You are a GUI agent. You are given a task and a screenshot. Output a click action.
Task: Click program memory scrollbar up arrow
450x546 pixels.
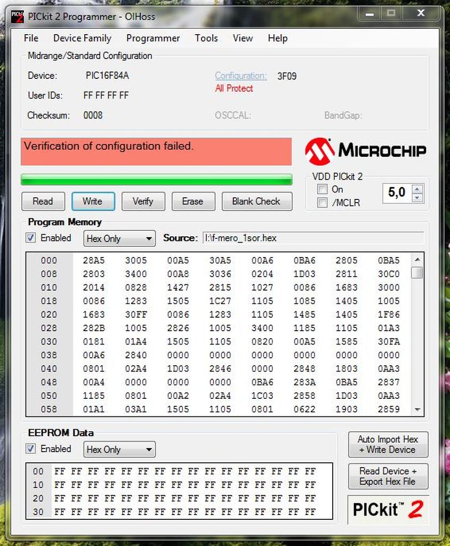417,260
